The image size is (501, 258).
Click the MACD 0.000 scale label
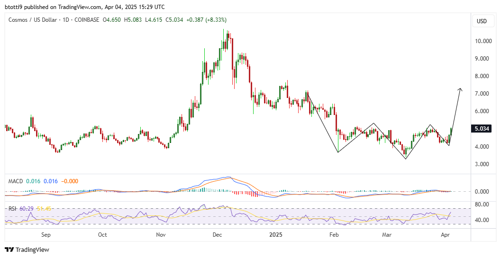point(482,192)
